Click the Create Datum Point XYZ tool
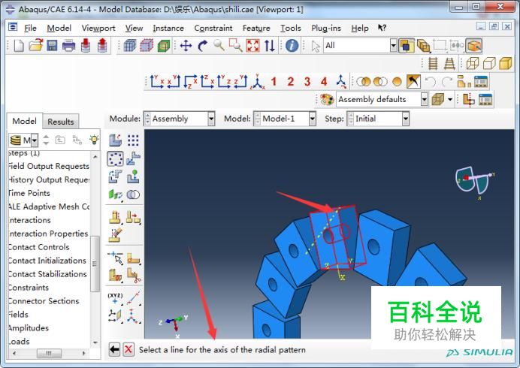This screenshot has height=368, width=520. tap(115, 298)
